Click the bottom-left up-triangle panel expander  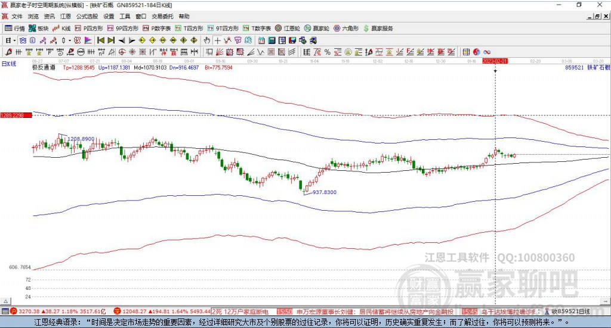pyautogui.click(x=6, y=301)
